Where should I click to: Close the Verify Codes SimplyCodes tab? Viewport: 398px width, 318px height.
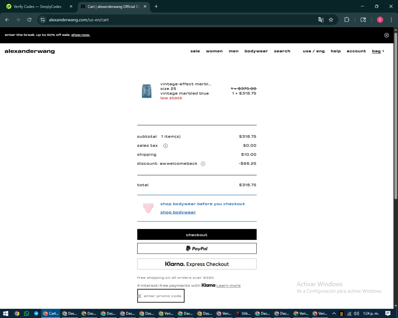[71, 6]
